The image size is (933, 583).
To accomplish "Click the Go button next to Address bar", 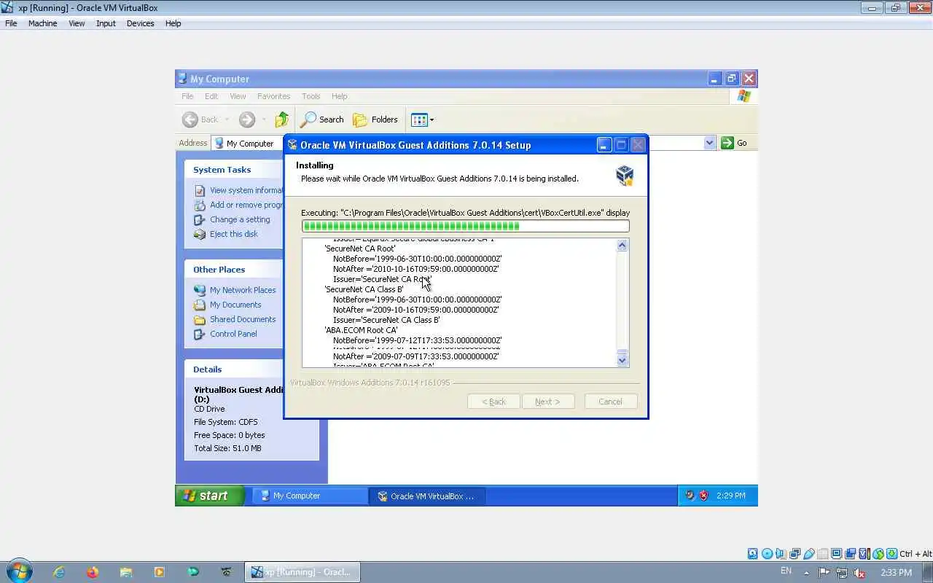I will pos(735,143).
